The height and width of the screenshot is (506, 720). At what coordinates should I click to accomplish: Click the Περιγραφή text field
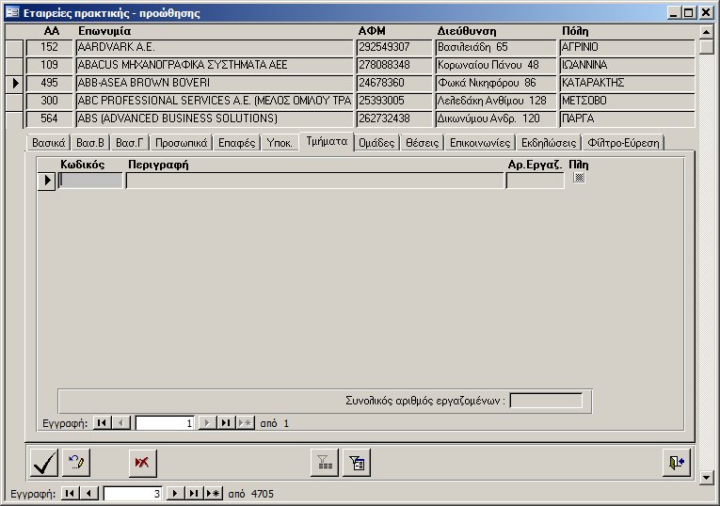314,182
